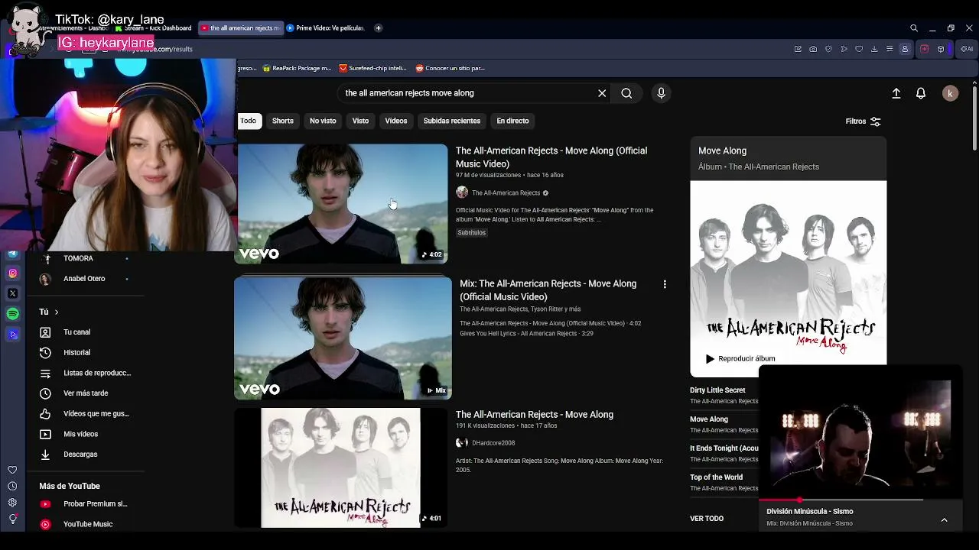Open the Mix playlist thumbnail with Mix badge
The image size is (979, 550).
tap(343, 338)
